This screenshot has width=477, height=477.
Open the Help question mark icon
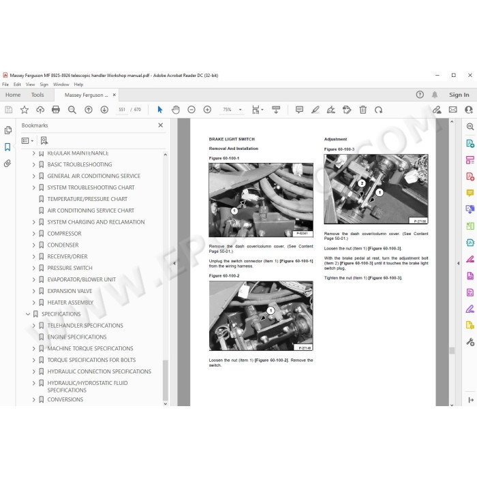pyautogui.click(x=420, y=95)
